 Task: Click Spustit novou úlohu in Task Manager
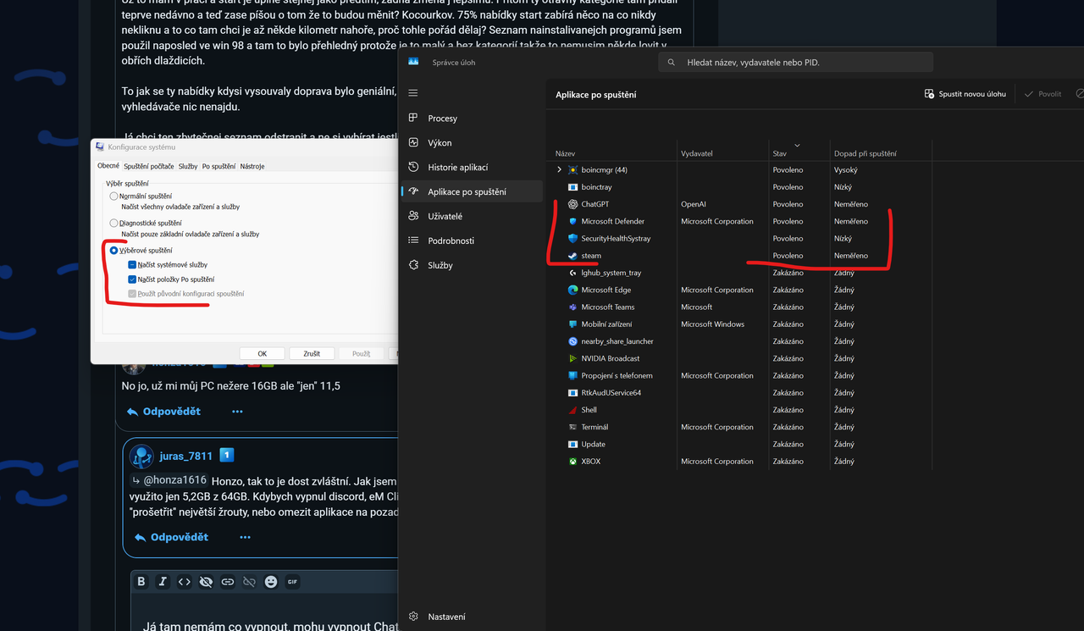[965, 94]
